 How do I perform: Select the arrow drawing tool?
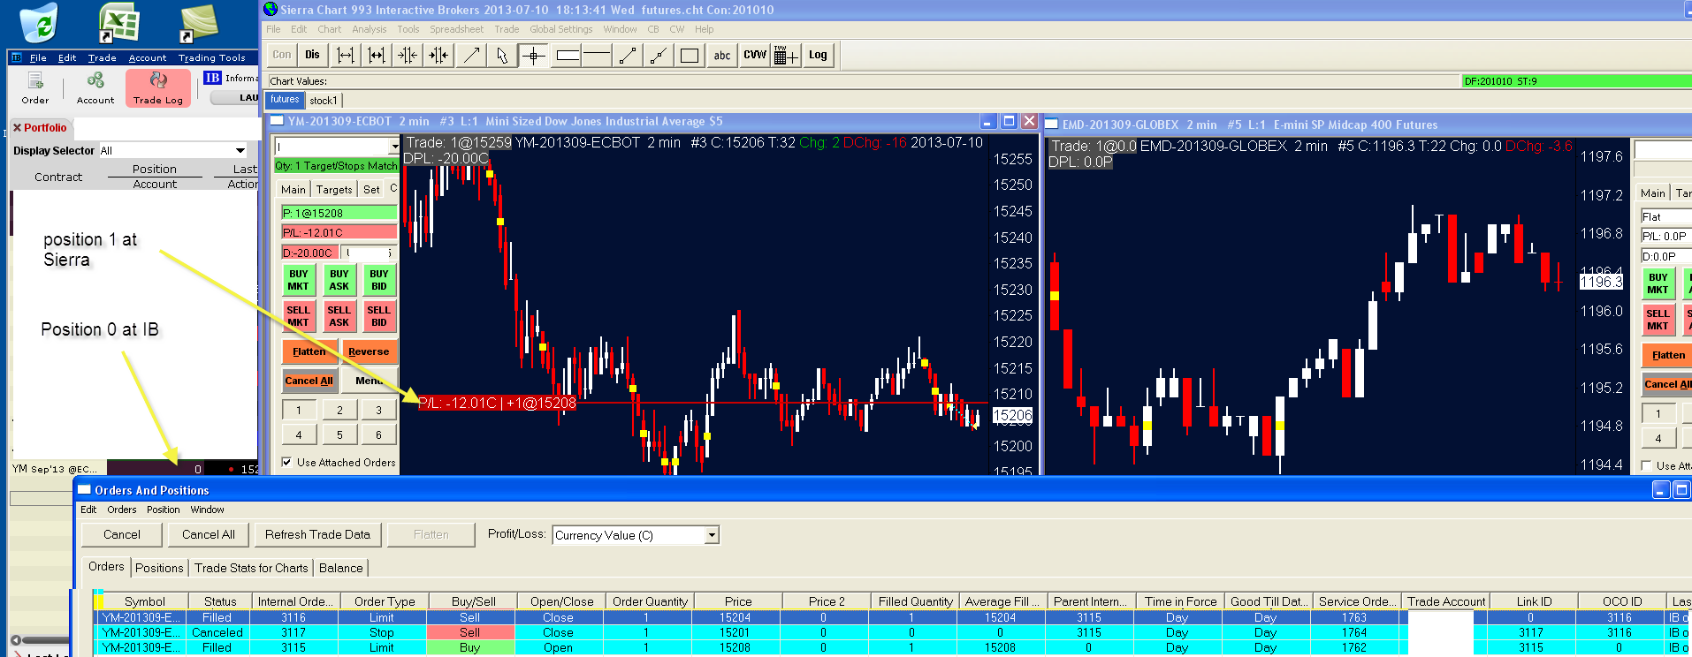(471, 56)
